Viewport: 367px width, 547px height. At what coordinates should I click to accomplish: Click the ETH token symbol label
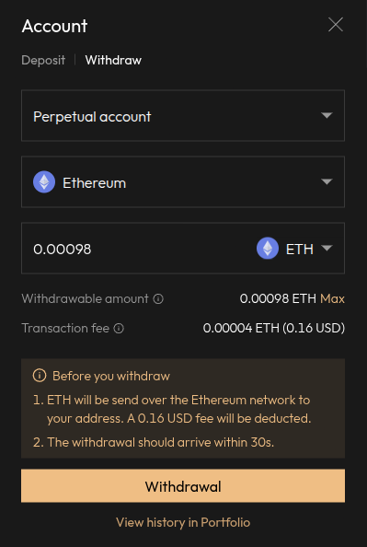pos(299,249)
